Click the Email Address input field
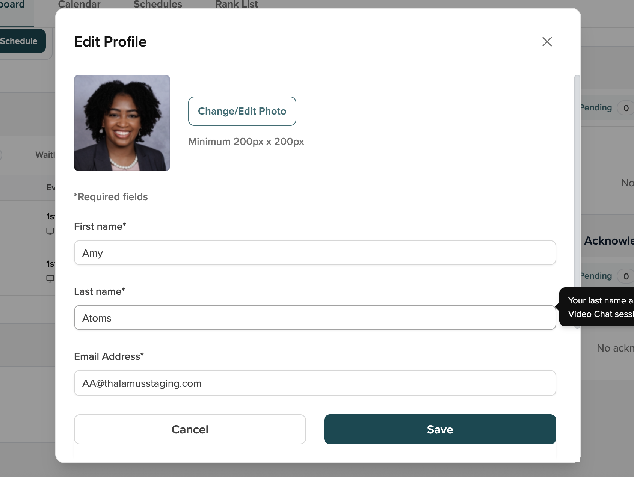 [315, 383]
